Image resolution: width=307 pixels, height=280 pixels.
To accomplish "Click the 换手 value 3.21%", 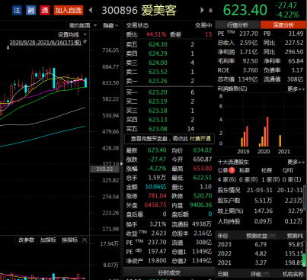I will pos(158,224).
